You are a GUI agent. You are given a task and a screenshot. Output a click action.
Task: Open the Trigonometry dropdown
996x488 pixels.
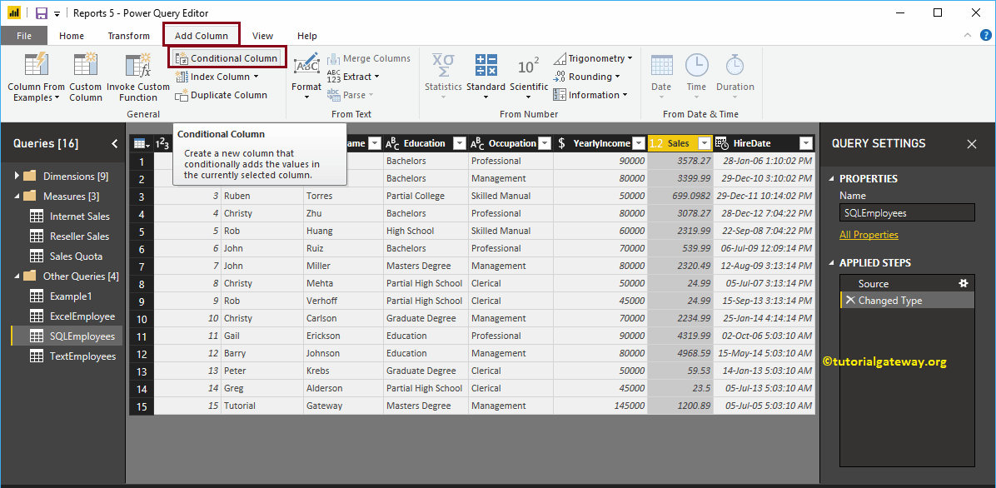pos(593,58)
